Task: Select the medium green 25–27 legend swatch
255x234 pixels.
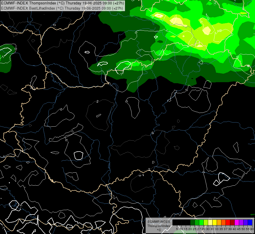Action: (197, 222)
